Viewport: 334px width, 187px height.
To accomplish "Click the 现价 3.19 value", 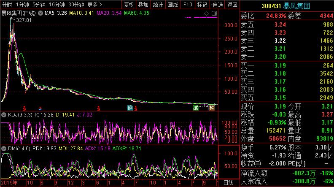I will click(x=280, y=106).
